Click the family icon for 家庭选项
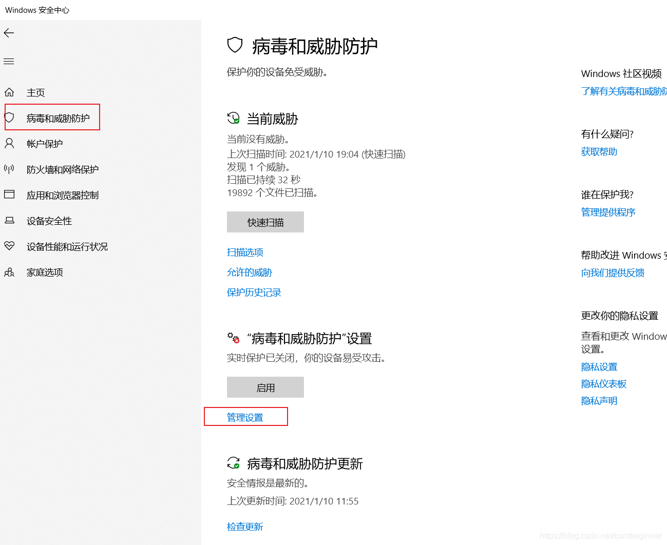667x545 pixels. pos(9,272)
